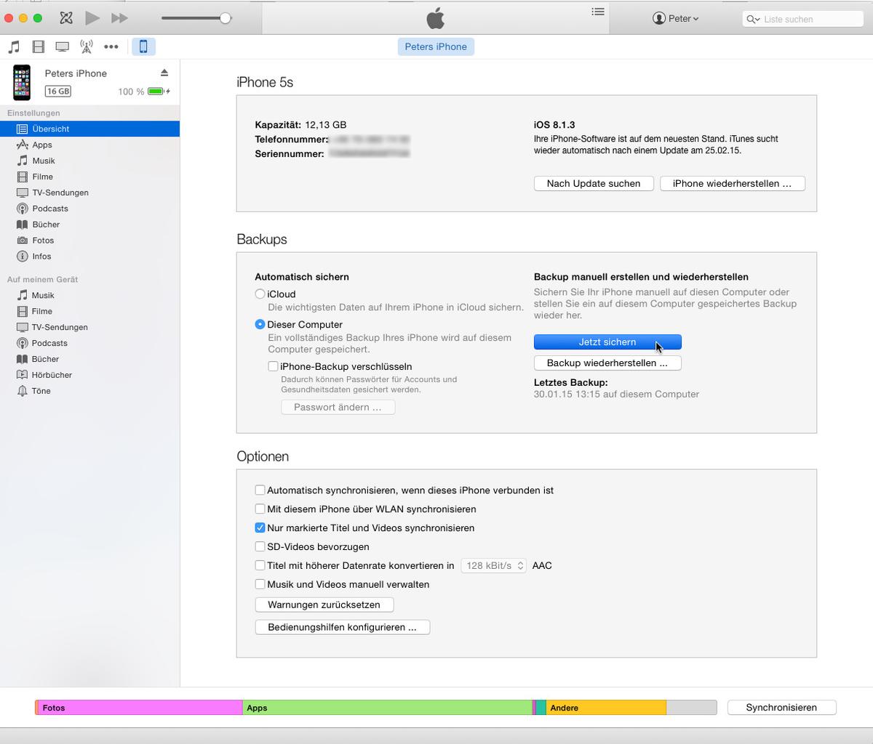Open the Up Next list icon
Viewport: 873px width, 744px height.
pyautogui.click(x=598, y=12)
